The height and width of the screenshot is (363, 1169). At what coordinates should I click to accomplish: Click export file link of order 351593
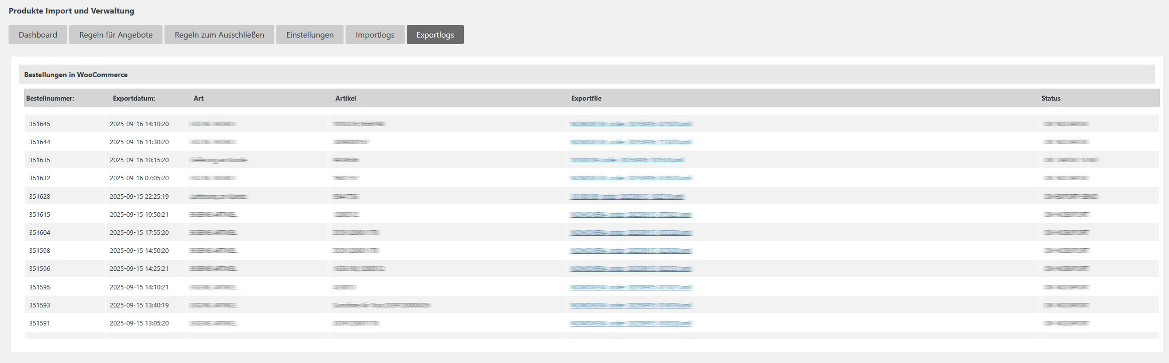[631, 305]
